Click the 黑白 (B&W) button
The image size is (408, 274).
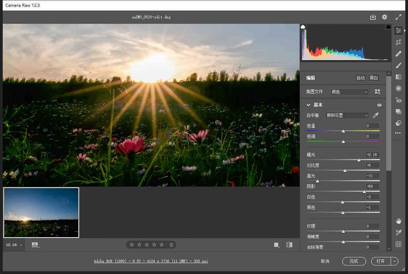tap(374, 78)
